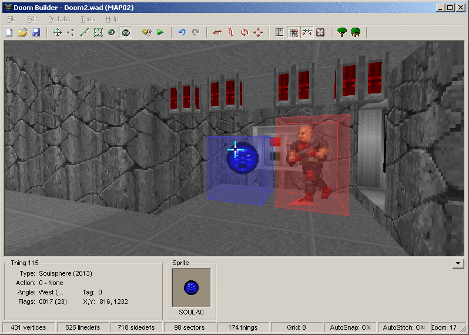469x335 pixels.
Task: Switch to Vertices mode
Action: coord(71,32)
